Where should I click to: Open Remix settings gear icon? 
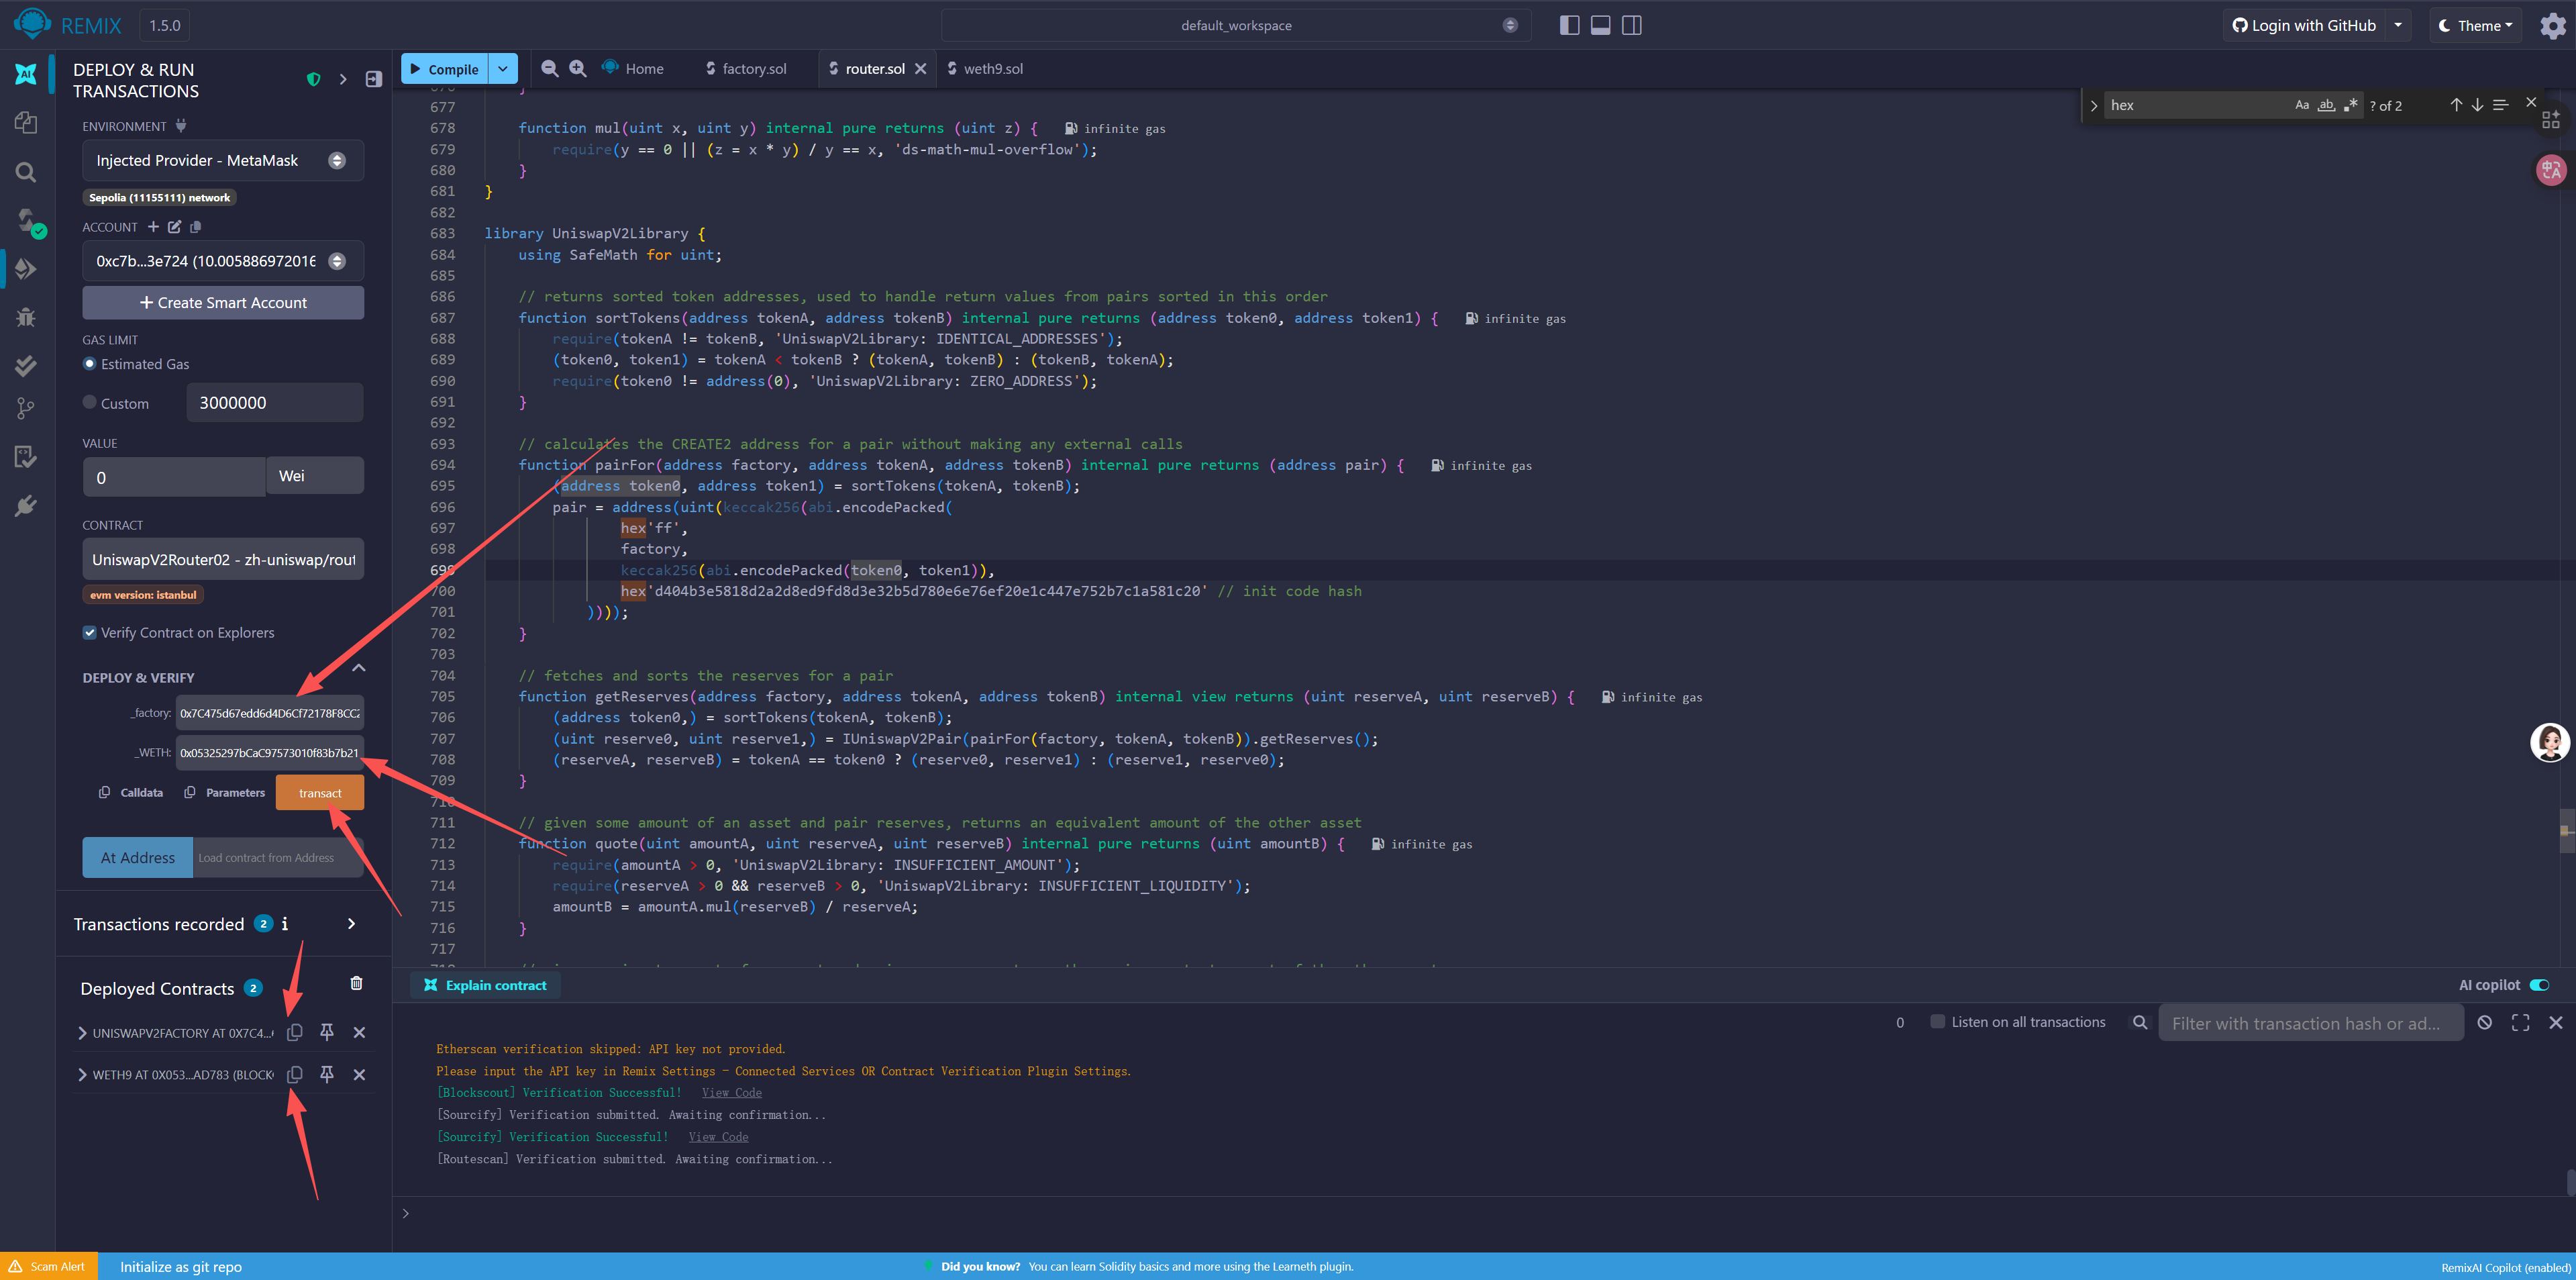pyautogui.click(x=2553, y=26)
